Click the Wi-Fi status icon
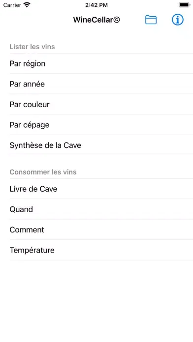This screenshot has width=193, height=342. pos(27,5)
